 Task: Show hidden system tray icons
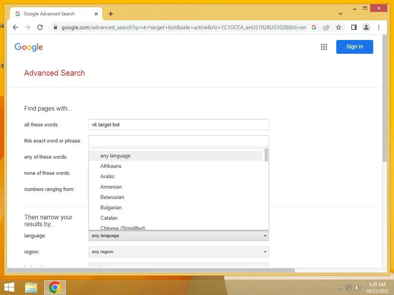339,288
